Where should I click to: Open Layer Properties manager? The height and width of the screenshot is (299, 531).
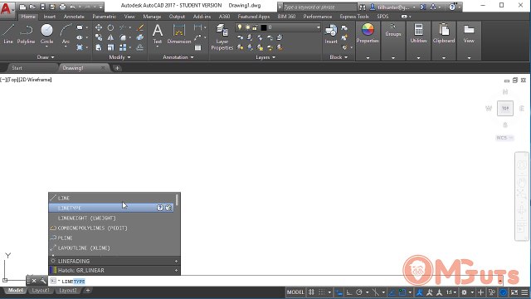coord(222,37)
